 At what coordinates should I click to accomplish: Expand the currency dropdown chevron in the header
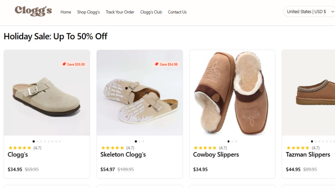332,11
